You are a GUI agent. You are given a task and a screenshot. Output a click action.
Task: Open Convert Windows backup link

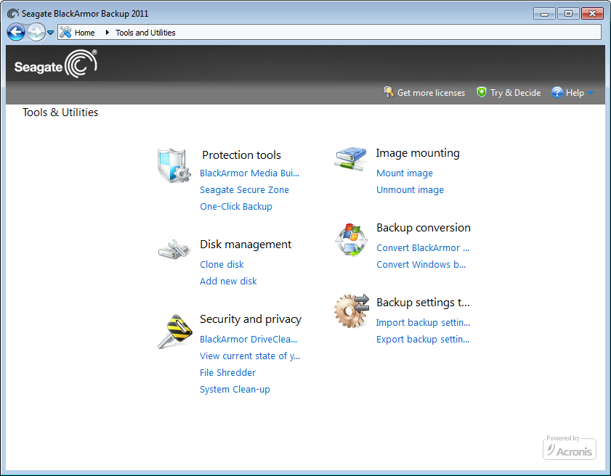(421, 265)
